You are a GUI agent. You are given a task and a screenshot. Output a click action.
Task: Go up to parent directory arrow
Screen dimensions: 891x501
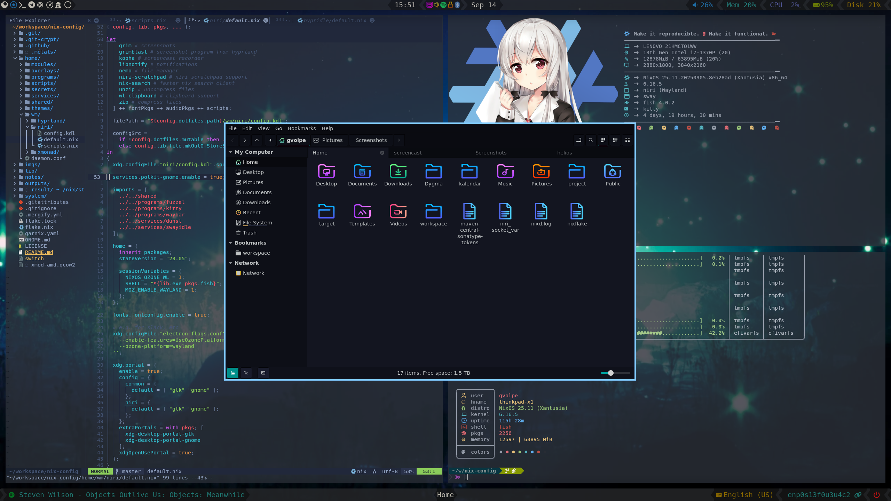[257, 140]
